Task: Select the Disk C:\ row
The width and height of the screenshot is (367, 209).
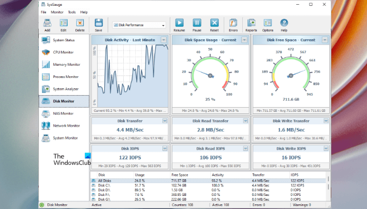Action: tap(102, 185)
